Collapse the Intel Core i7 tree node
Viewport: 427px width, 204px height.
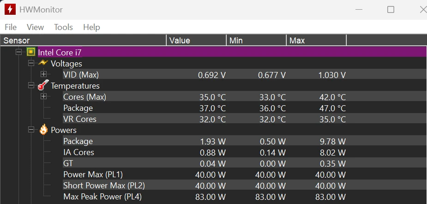click(x=18, y=52)
